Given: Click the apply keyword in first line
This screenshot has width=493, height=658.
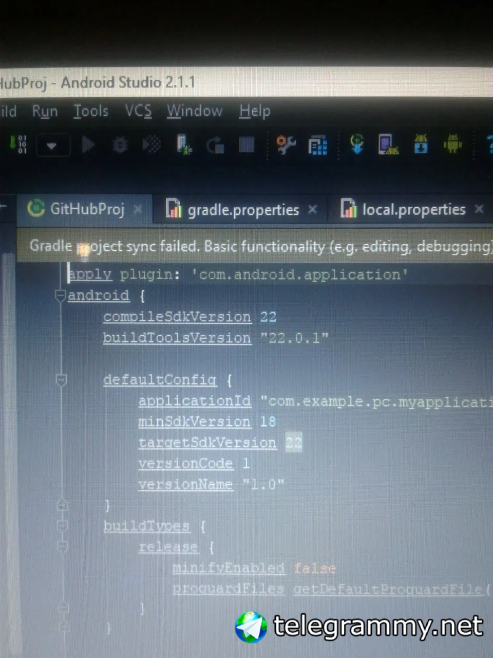Looking at the screenshot, I should 90,274.
